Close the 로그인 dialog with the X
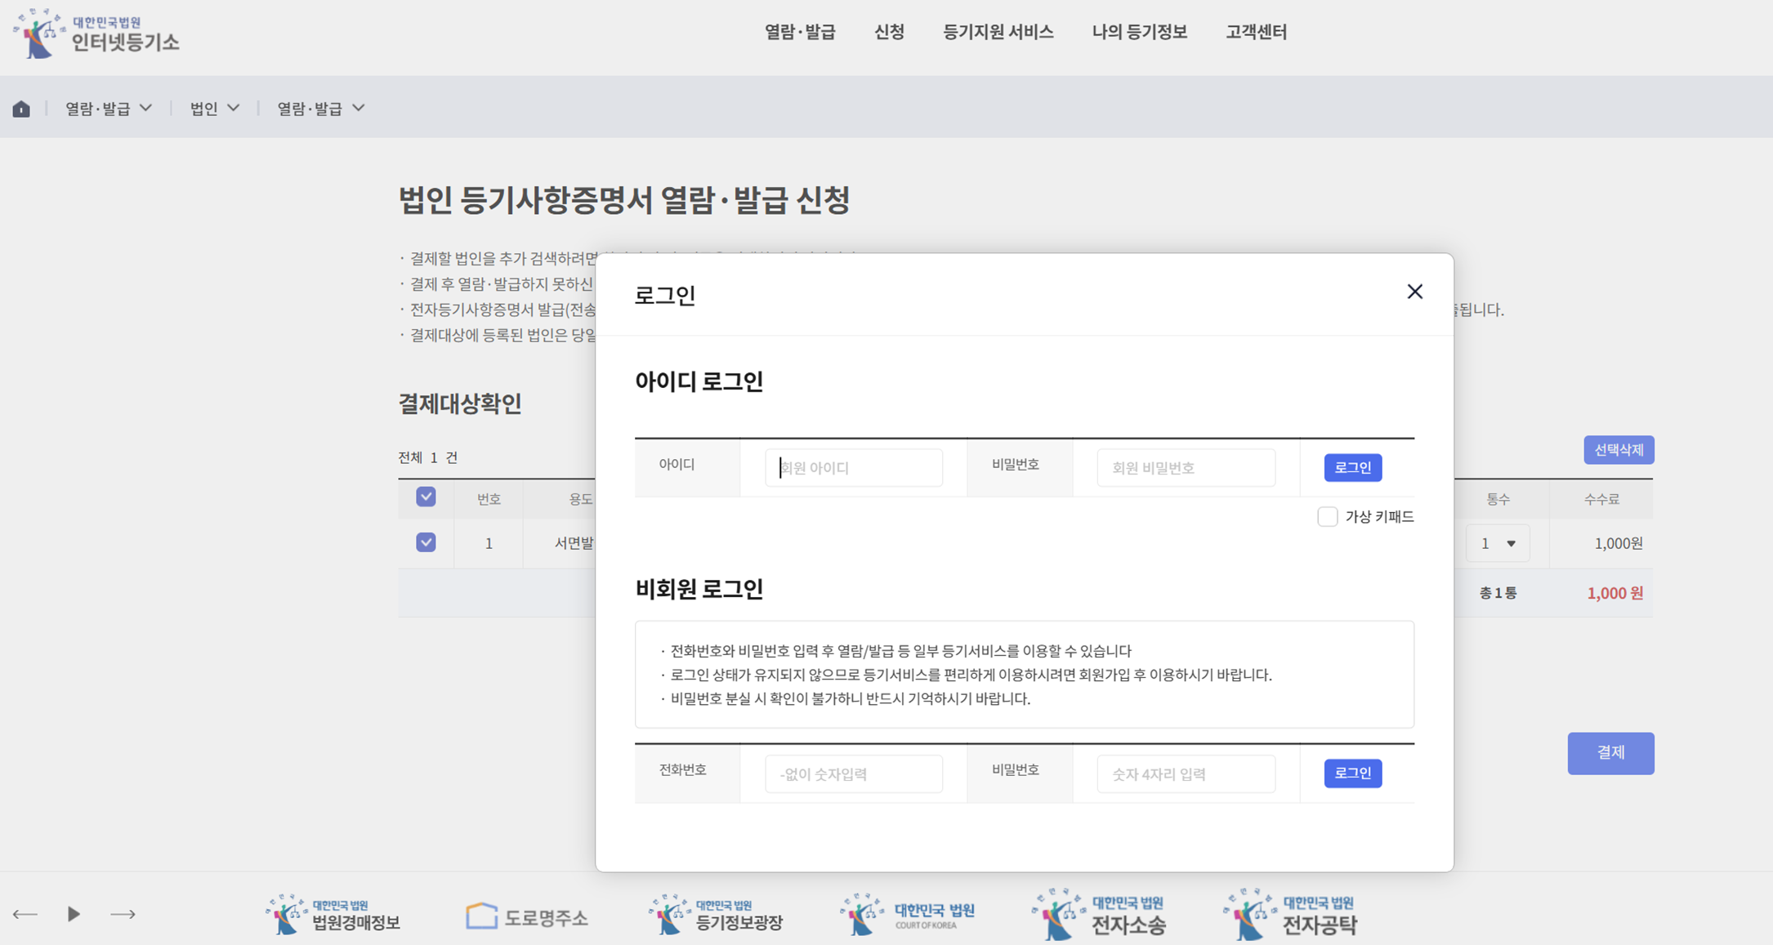1773x945 pixels. click(1414, 292)
